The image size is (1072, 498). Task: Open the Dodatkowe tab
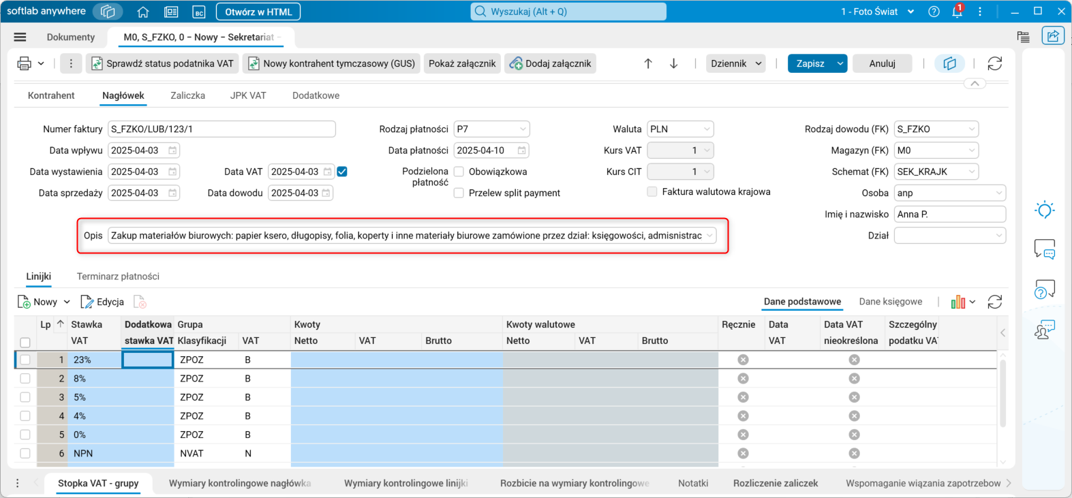tap(316, 95)
